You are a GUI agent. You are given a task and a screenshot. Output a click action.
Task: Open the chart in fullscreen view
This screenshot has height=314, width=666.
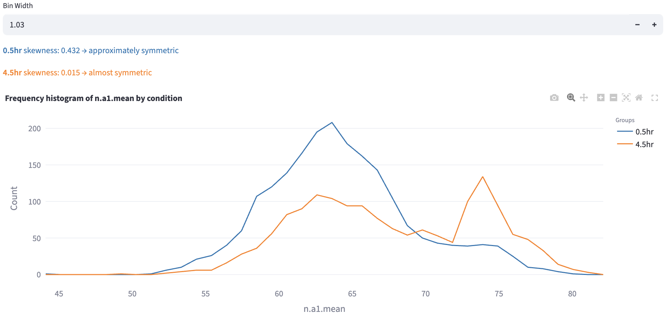(655, 98)
